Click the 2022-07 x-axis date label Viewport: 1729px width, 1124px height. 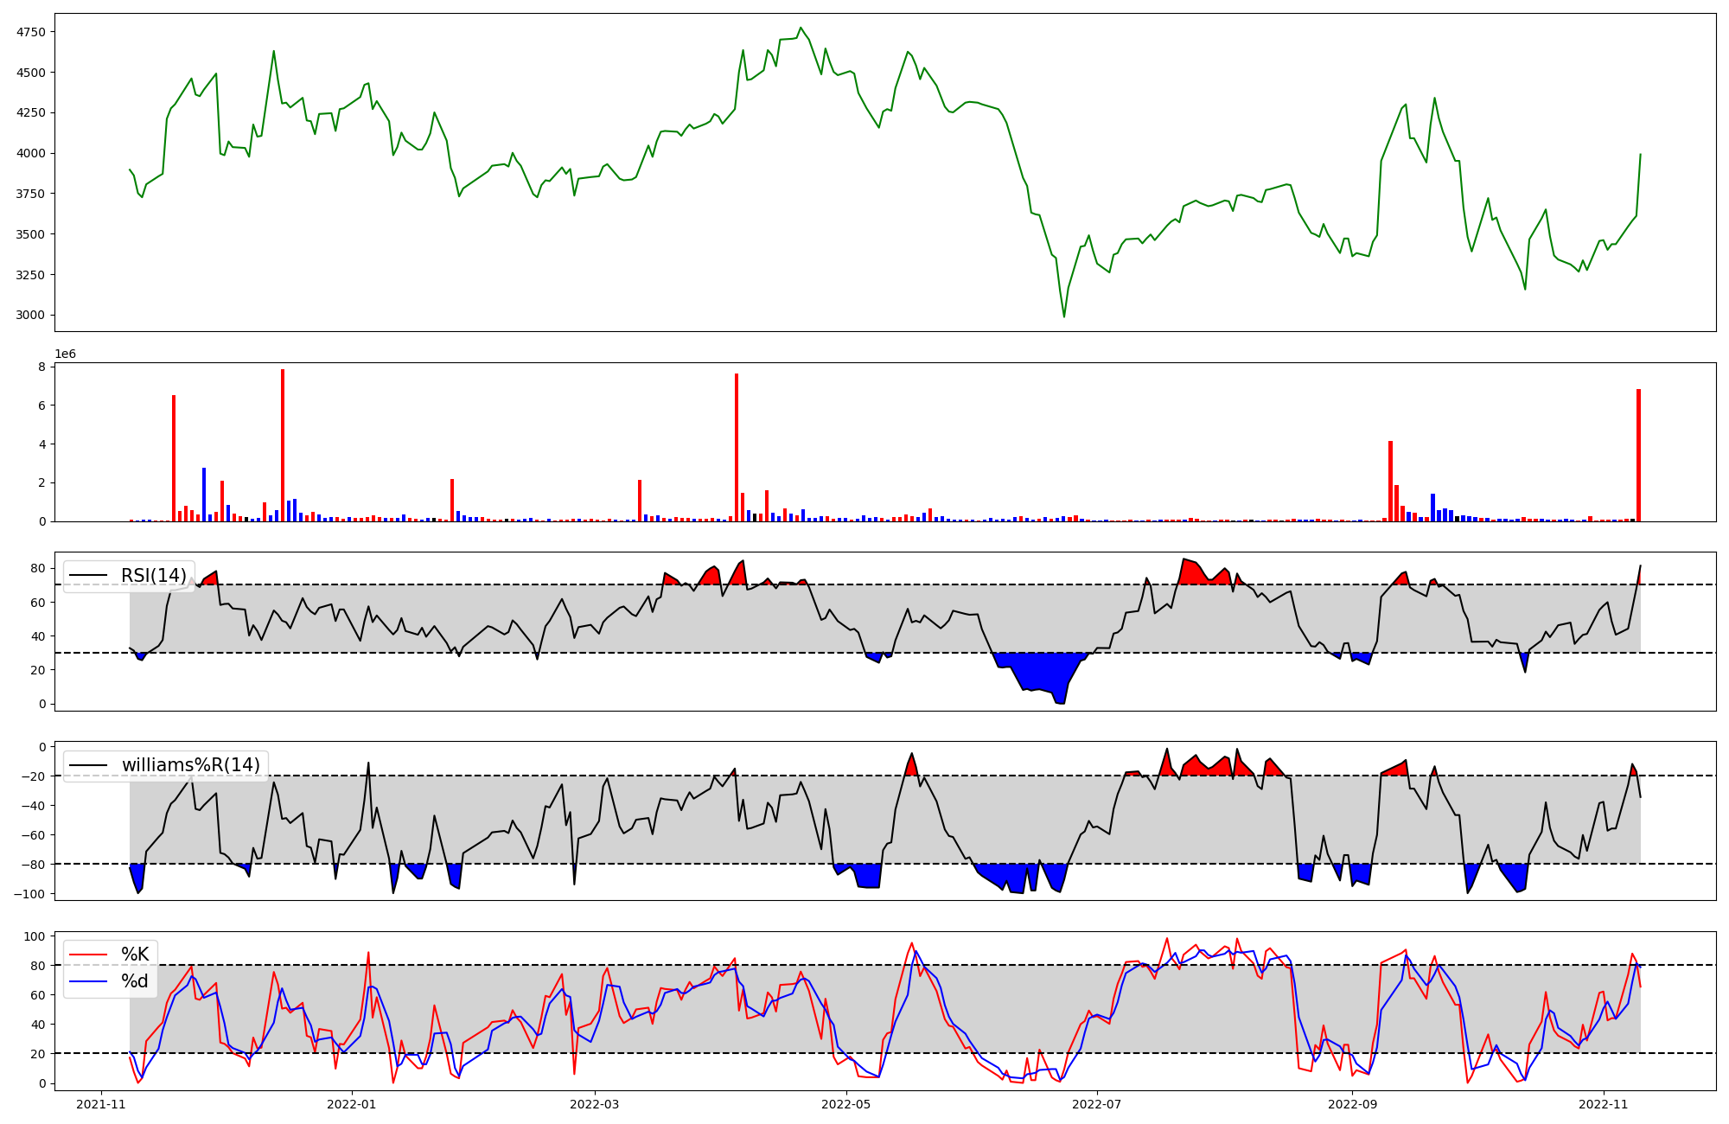pos(1097,1104)
